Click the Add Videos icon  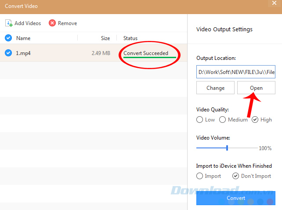click(x=9, y=23)
